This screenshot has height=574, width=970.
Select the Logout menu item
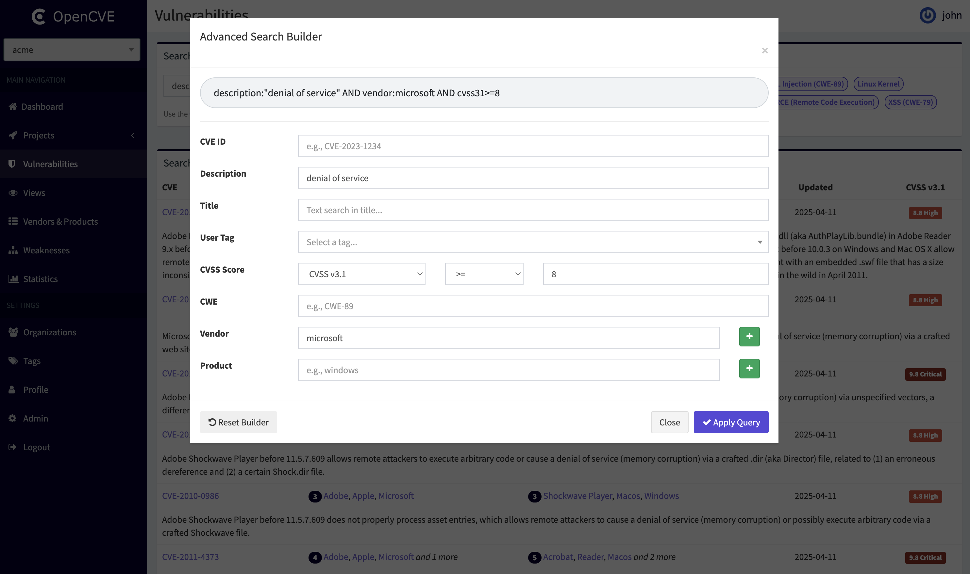[73, 447]
